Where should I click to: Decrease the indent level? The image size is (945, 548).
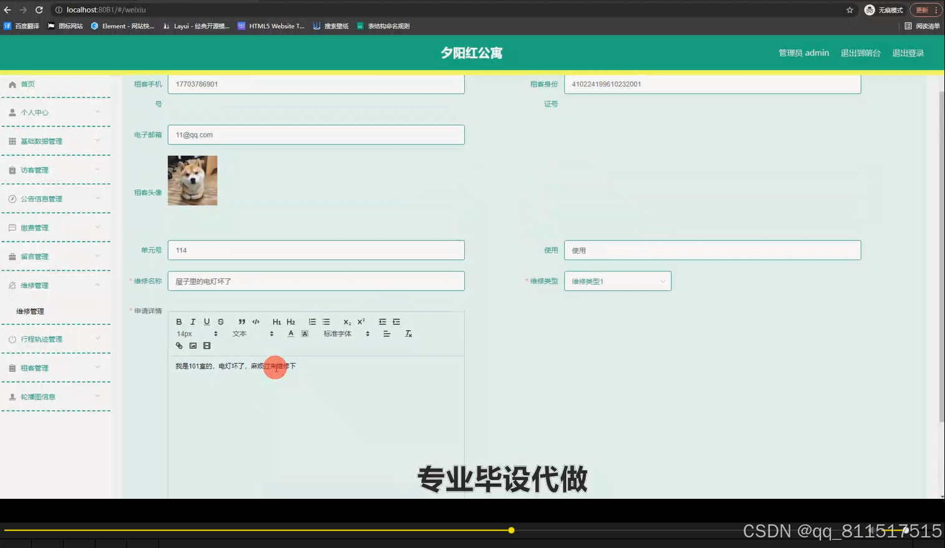coord(382,322)
